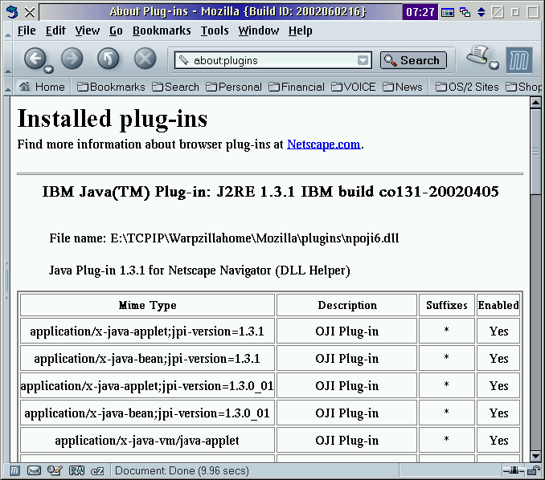Collapse the personal toolbar grippy
Image resolution: width=545 pixels, height=480 pixels.
8,87
